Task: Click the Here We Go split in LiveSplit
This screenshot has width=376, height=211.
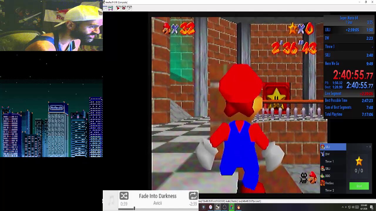Action: coord(349,64)
